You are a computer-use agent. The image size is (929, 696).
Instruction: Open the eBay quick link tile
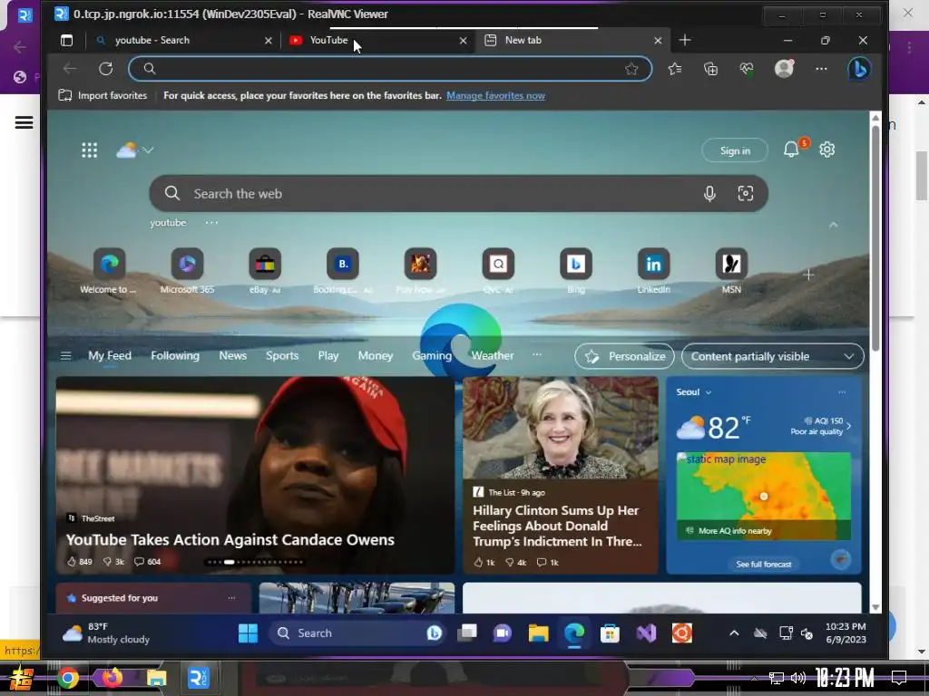tap(265, 271)
